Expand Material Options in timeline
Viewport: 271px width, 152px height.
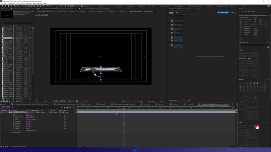(x=10, y=132)
